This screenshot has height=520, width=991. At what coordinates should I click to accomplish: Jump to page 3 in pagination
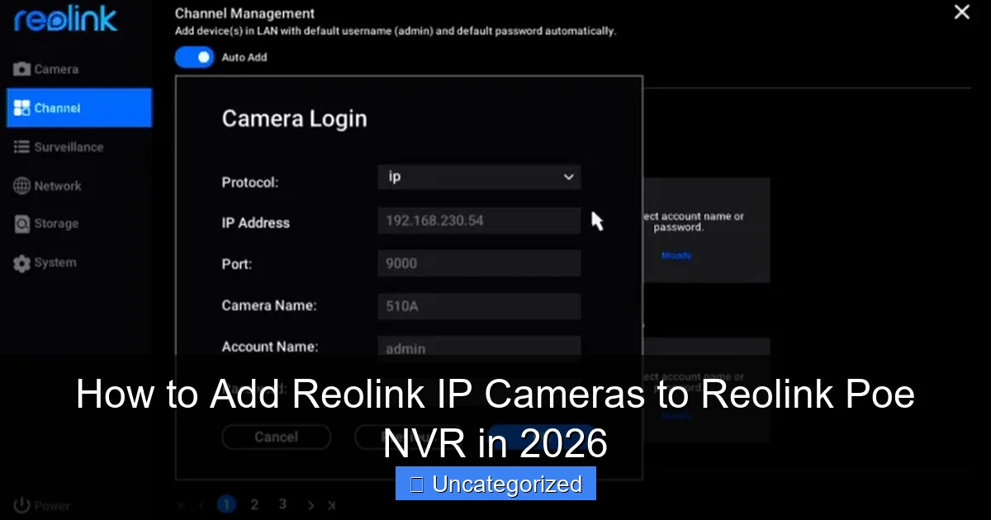[x=282, y=504]
